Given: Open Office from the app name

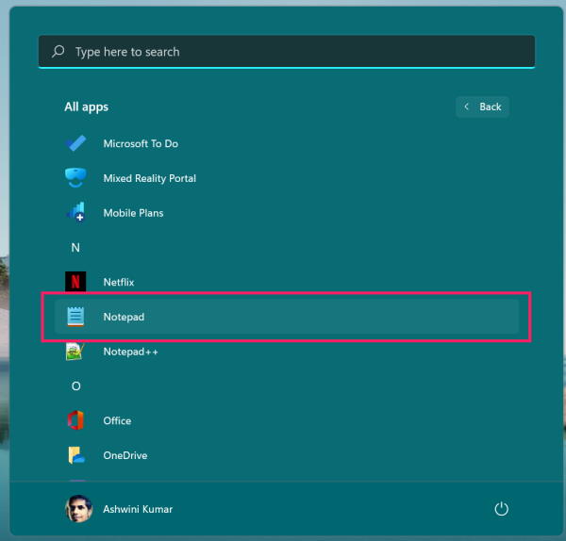Looking at the screenshot, I should (x=117, y=420).
